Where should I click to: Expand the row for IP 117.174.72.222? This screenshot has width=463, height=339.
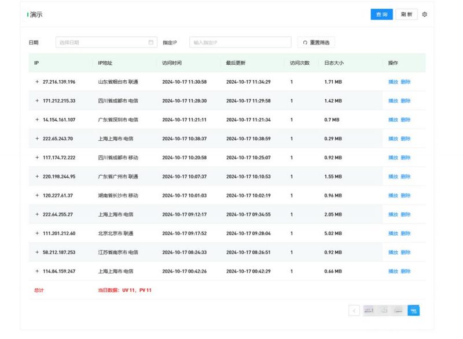click(37, 157)
